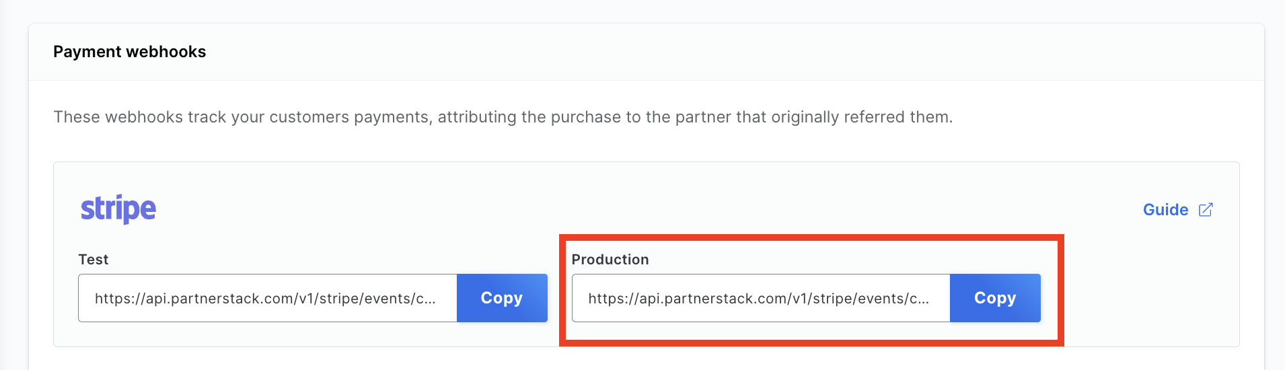
Task: Click the Stripe logo
Action: click(118, 209)
